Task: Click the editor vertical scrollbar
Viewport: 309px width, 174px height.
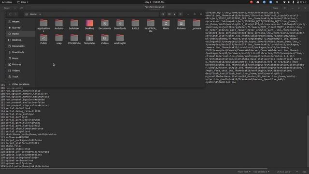Action: point(308,141)
